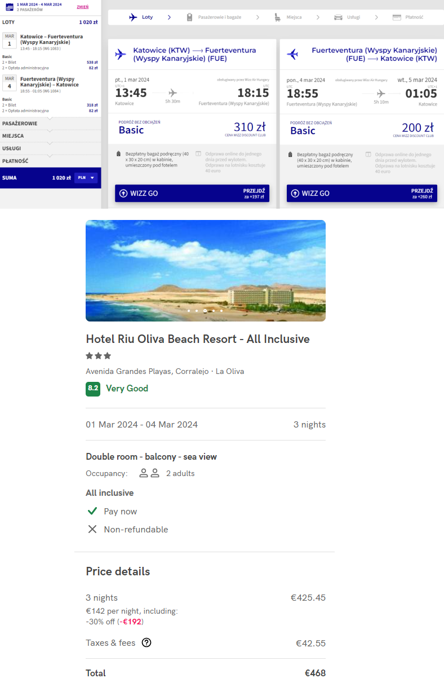The width and height of the screenshot is (444, 687).
Task: Click online check-in icon in the 200 zł card
Action: 368,154
